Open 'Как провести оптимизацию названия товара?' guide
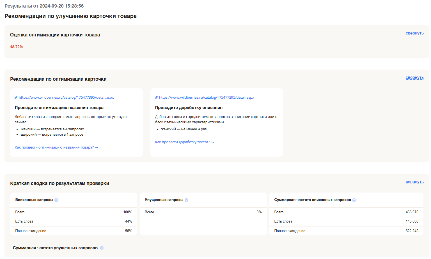The image size is (431, 259). pyautogui.click(x=56, y=147)
